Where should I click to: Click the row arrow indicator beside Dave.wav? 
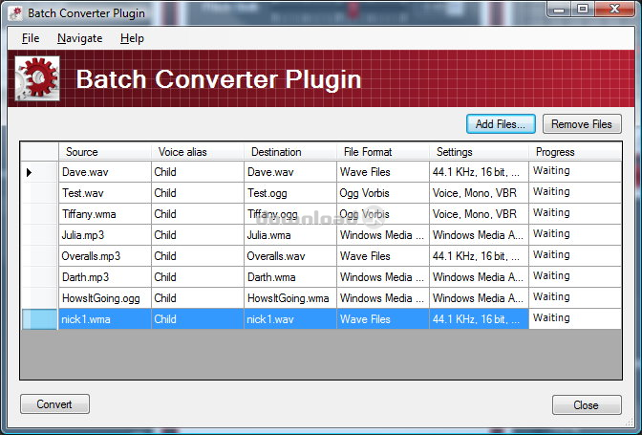tap(29, 172)
